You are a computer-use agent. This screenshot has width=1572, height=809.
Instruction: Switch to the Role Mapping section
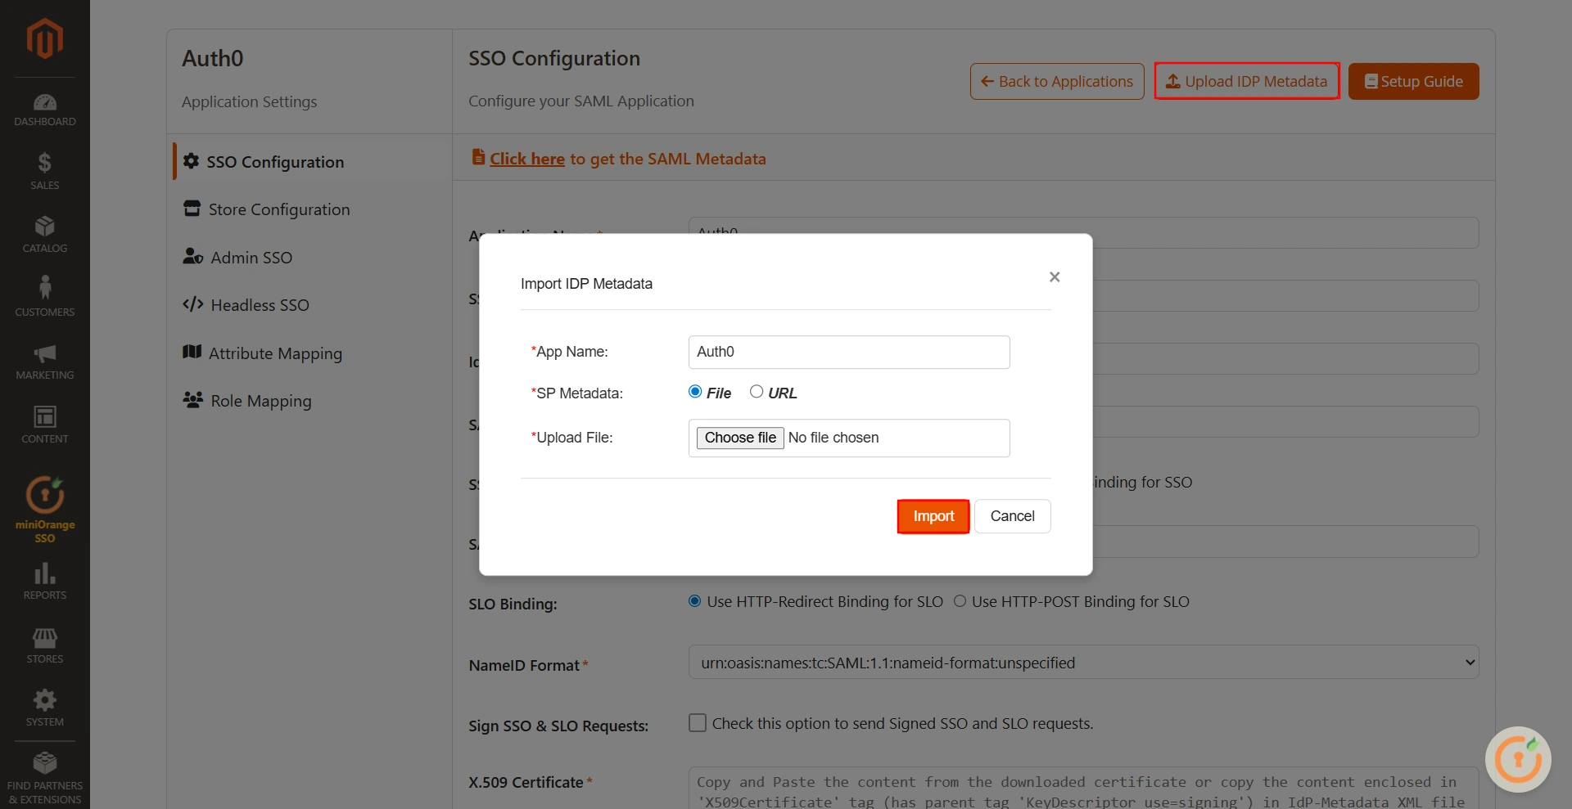(260, 401)
